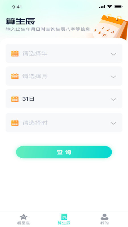Screen dimensions: 128x227
Task: Click the calendar icon in the hour field
Action: point(15,123)
